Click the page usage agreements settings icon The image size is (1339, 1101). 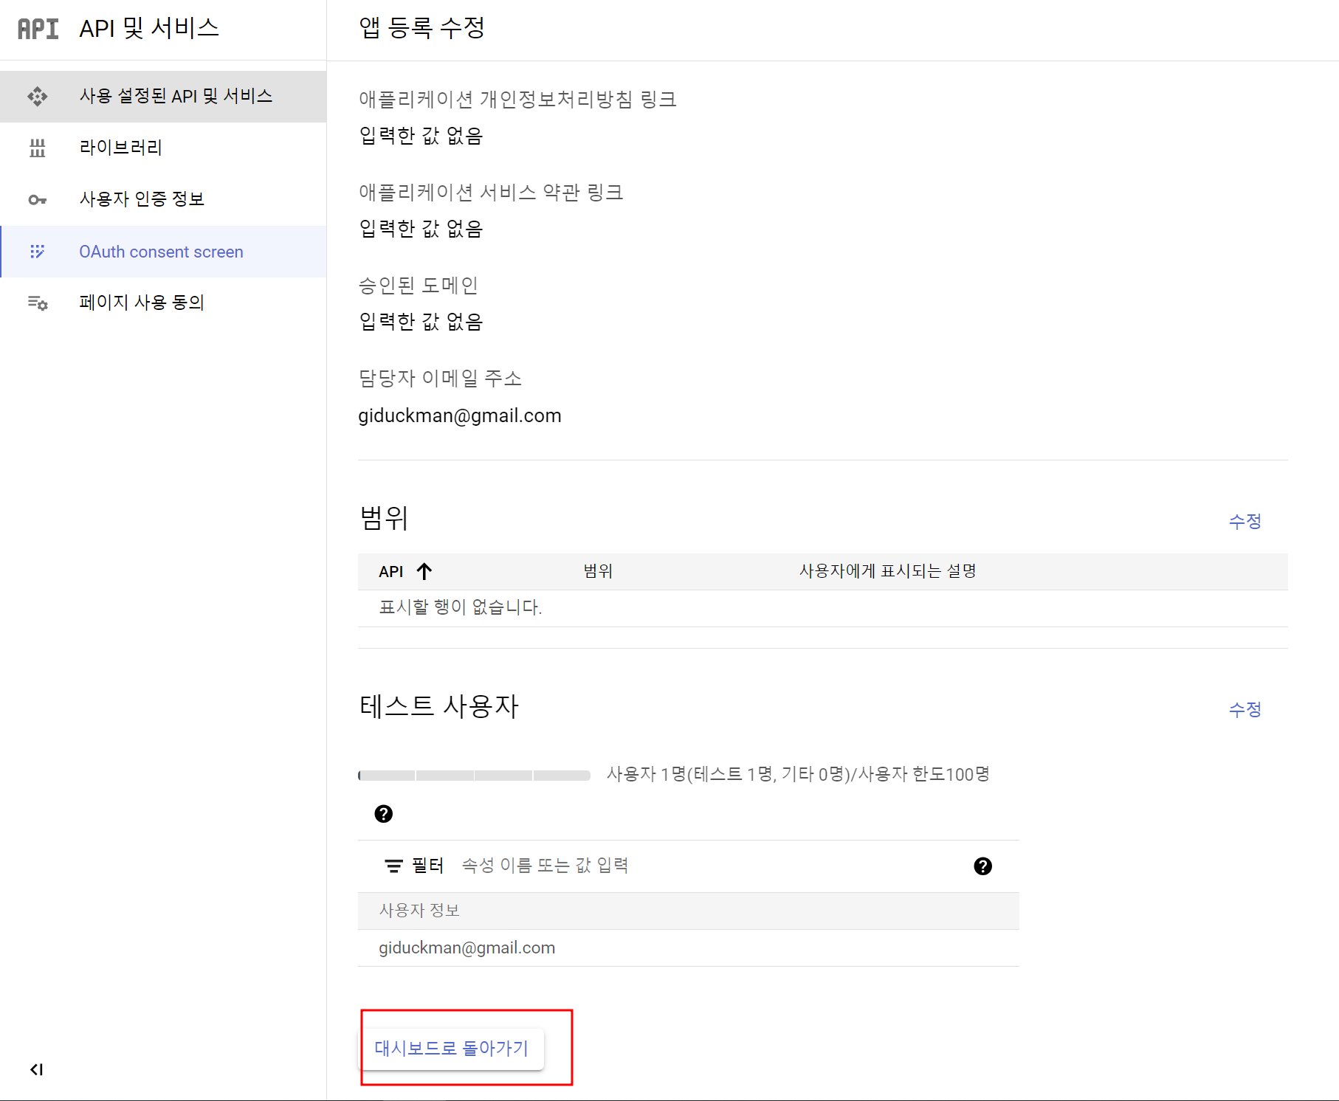pyautogui.click(x=38, y=303)
